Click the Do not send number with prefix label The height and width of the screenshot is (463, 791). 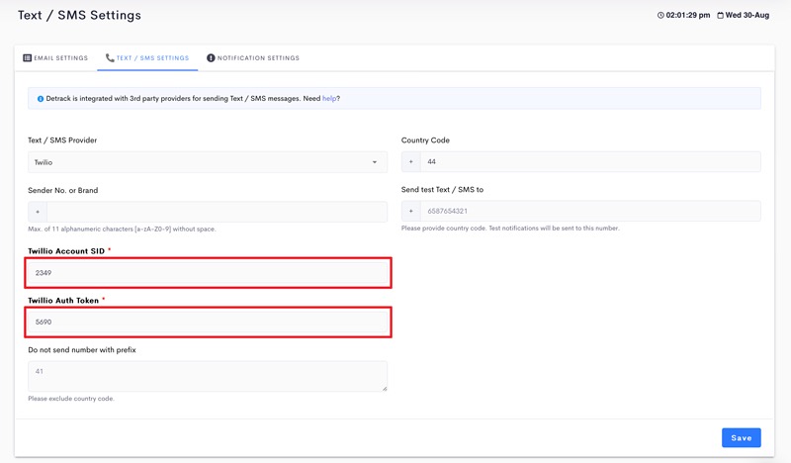[x=82, y=350]
